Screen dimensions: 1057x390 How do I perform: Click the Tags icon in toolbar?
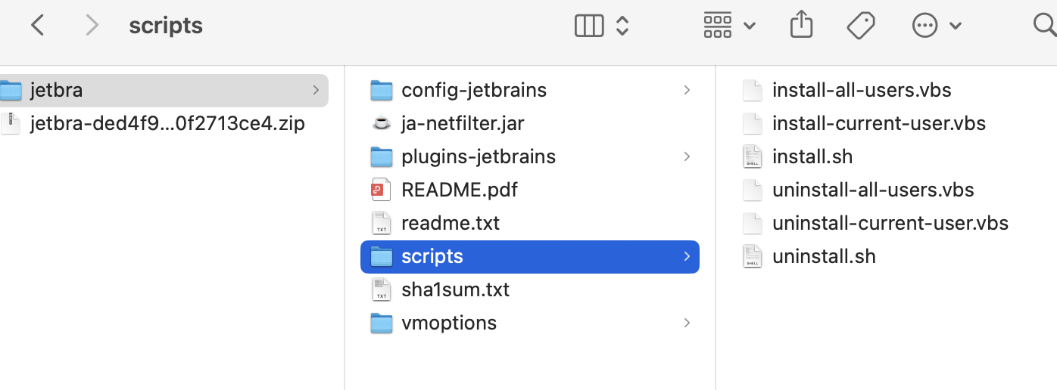click(861, 26)
